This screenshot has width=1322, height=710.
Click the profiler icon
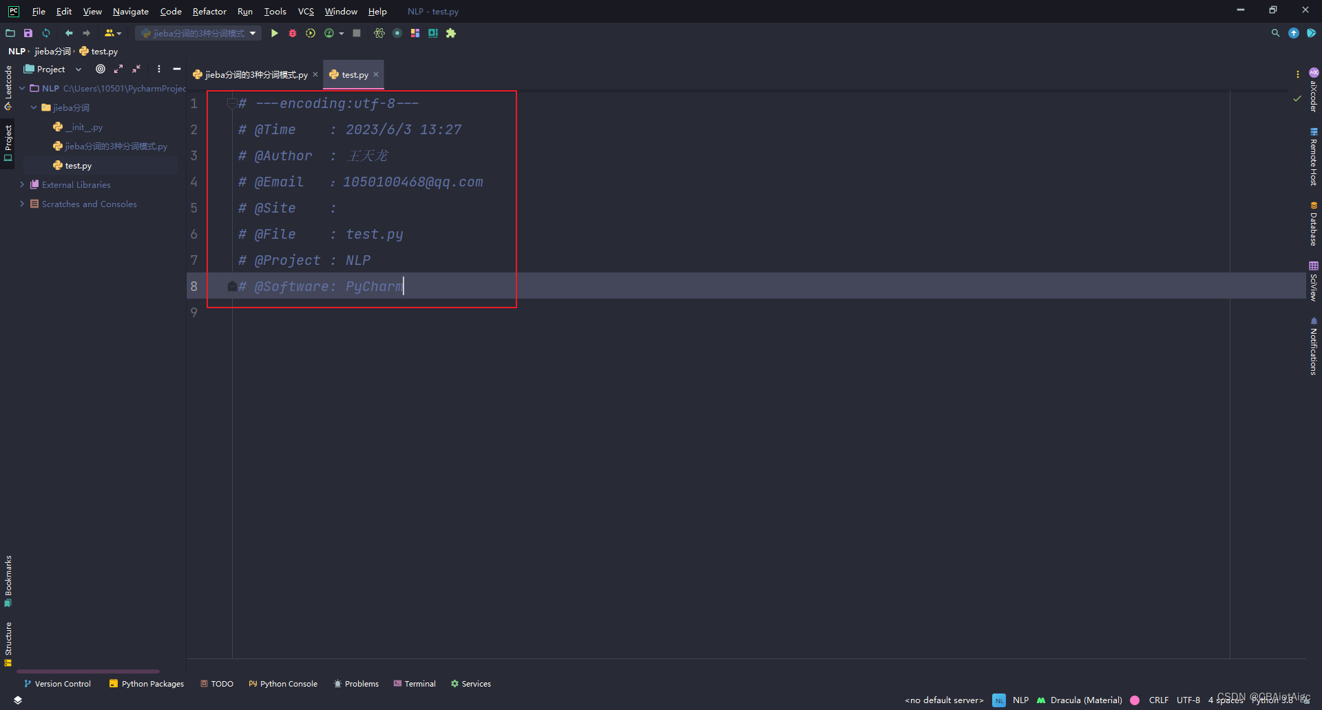(329, 33)
